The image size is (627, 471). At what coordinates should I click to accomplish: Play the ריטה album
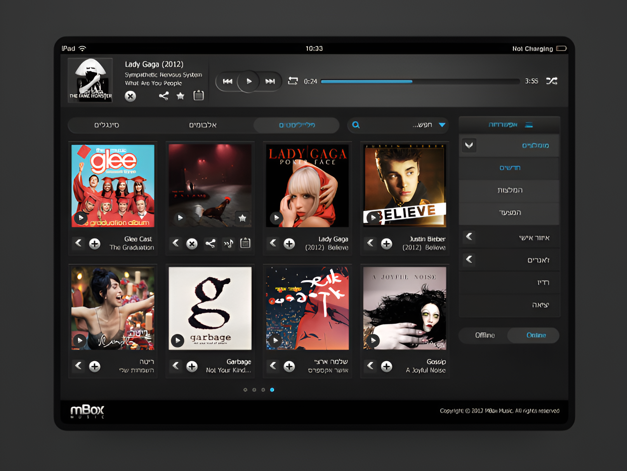coord(80,340)
